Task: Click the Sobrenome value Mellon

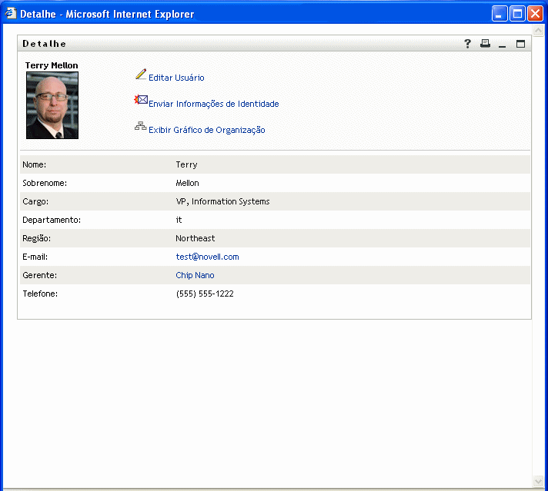Action: coord(187,183)
